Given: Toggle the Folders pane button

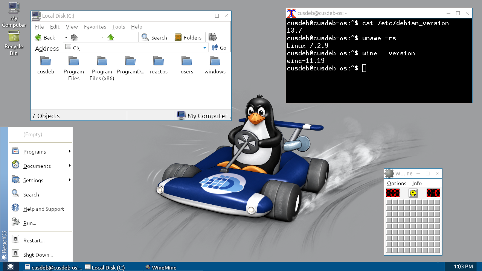Looking at the screenshot, I should 188,37.
